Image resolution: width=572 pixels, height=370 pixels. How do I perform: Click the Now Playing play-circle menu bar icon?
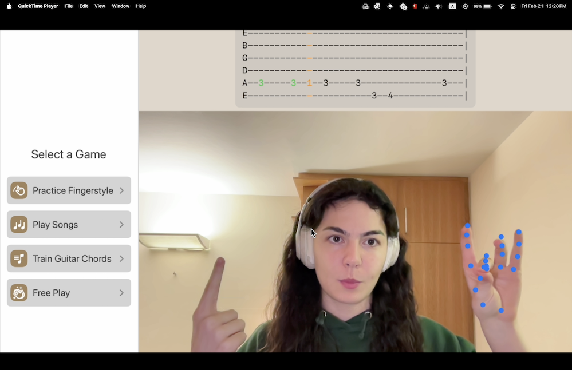(465, 6)
